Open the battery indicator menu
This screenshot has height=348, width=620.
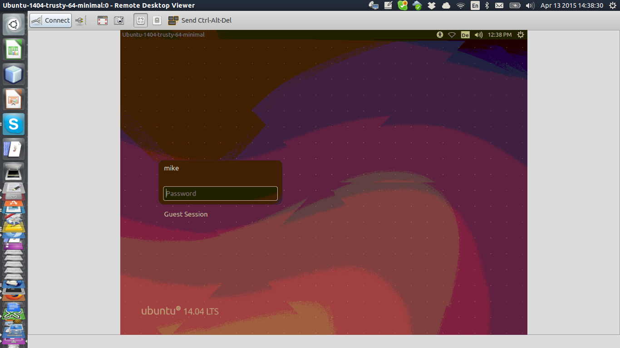click(x=515, y=5)
